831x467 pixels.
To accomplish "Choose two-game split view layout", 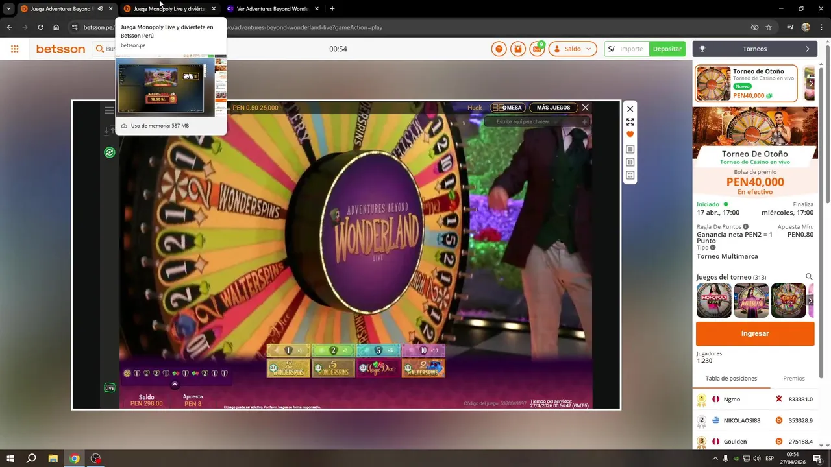I will click(x=630, y=162).
